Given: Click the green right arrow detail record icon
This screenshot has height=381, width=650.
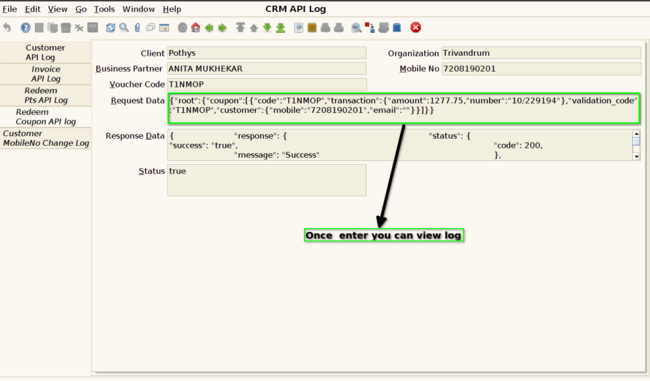Looking at the screenshot, I should 223,28.
